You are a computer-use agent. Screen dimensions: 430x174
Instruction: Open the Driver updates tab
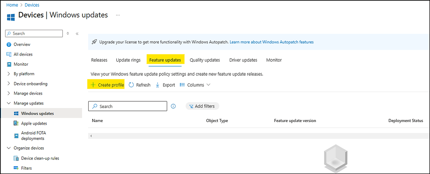point(243,60)
